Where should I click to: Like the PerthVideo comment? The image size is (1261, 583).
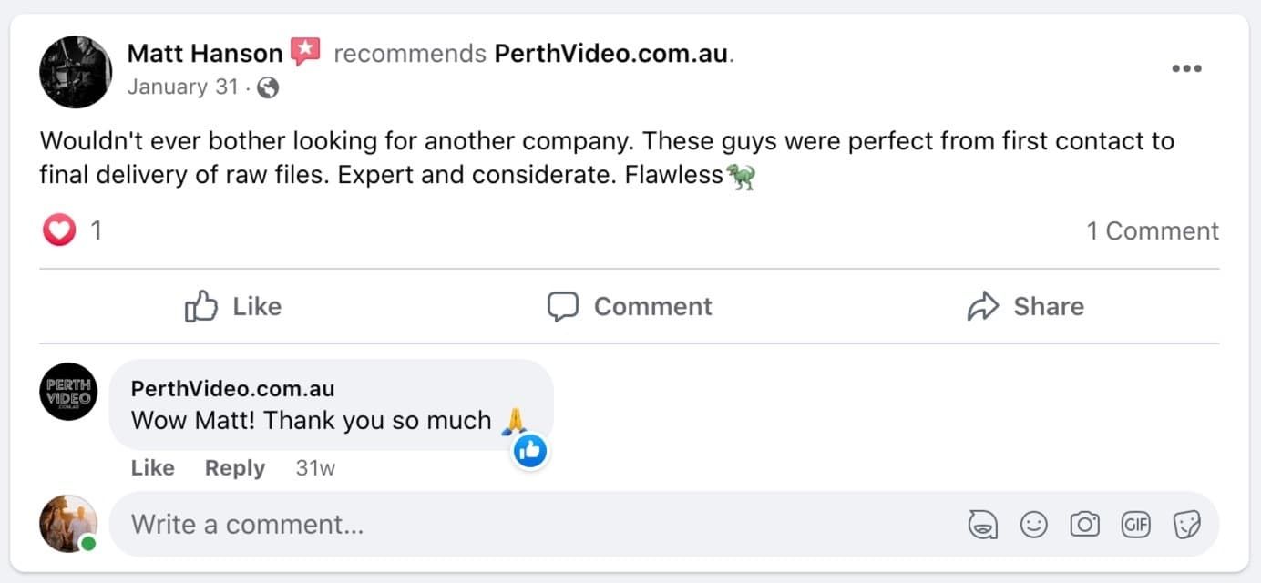152,468
